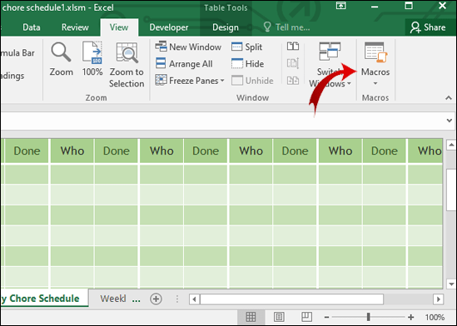457x326 pixels.
Task: Reset zoom with the 100% icon
Action: [x=92, y=59]
